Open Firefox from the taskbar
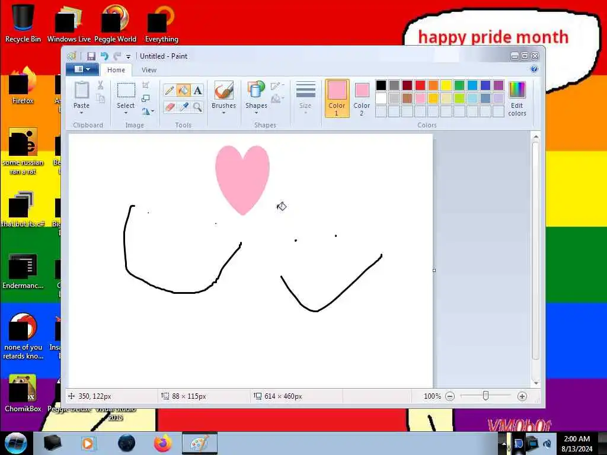The width and height of the screenshot is (607, 455). pos(163,443)
